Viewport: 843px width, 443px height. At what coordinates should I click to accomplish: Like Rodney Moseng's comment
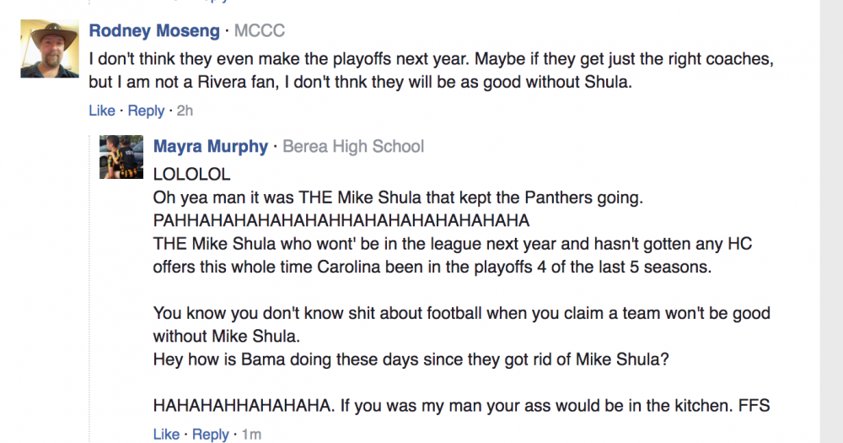(102, 111)
